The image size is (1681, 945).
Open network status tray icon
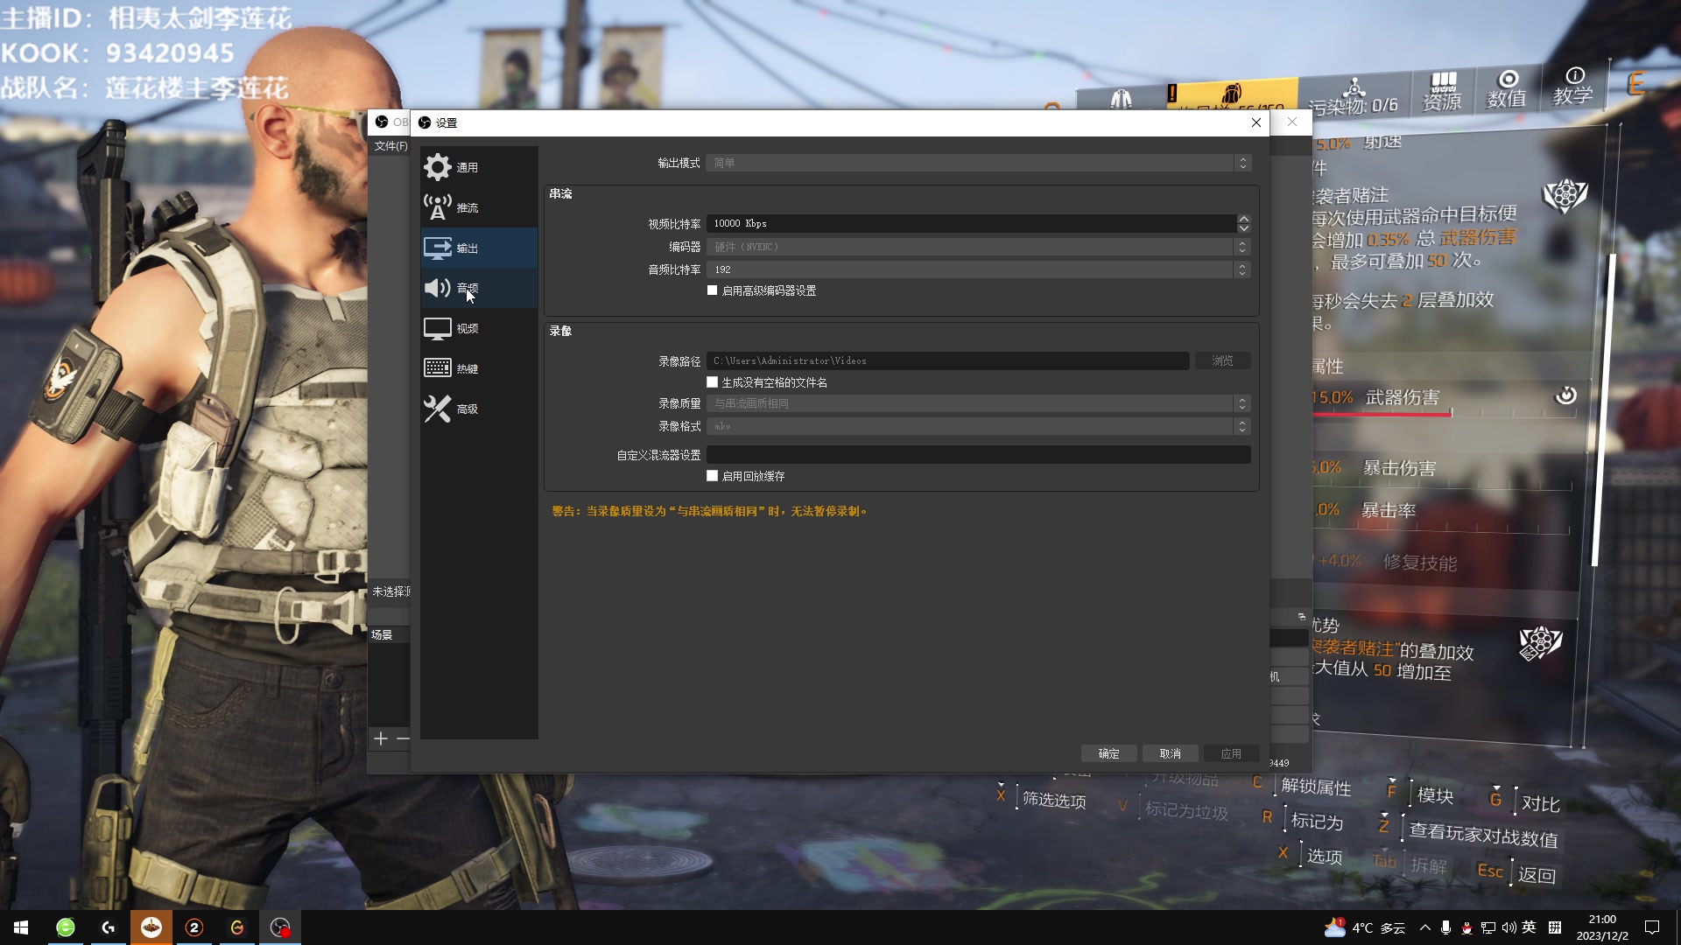point(1488,927)
